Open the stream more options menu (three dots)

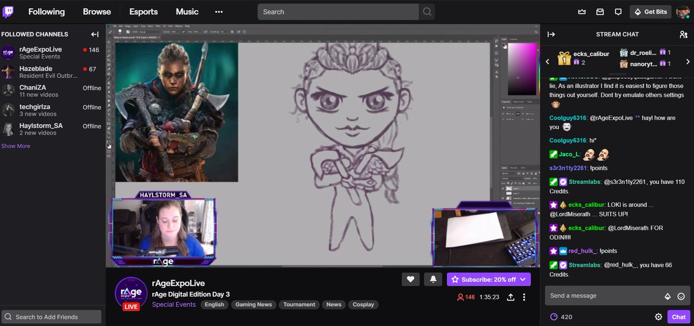click(525, 297)
